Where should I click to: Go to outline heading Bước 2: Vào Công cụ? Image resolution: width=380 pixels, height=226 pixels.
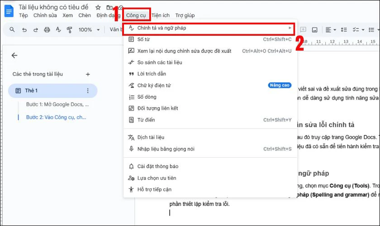point(56,117)
